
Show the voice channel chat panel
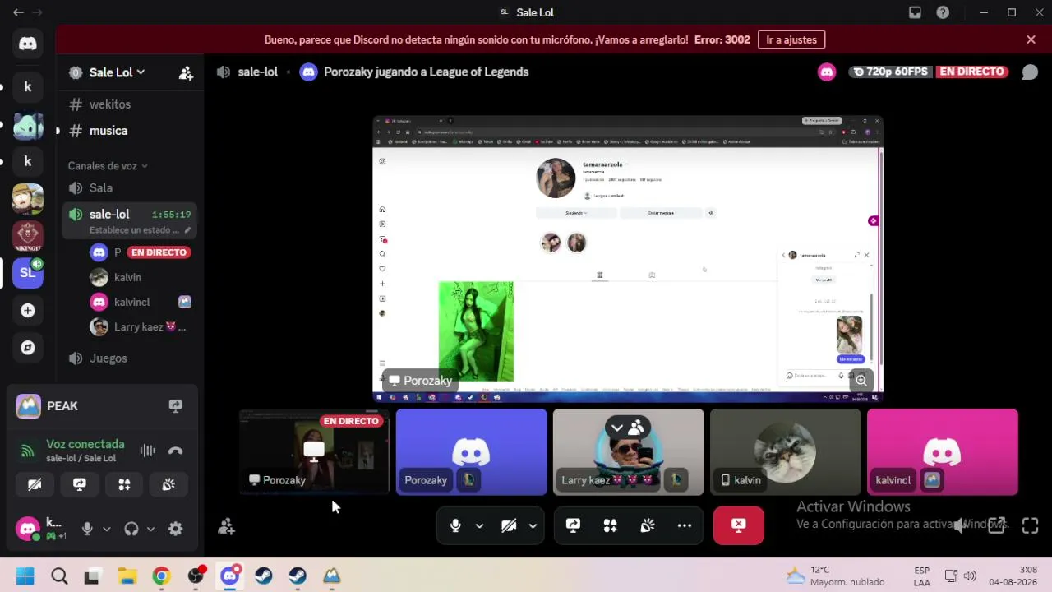tap(1030, 72)
